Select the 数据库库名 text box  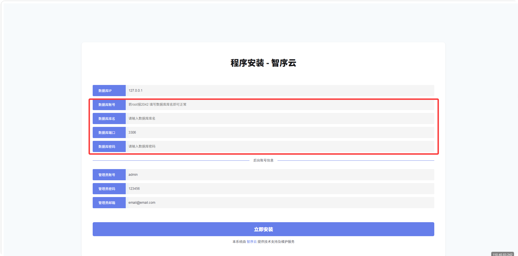[280, 118]
